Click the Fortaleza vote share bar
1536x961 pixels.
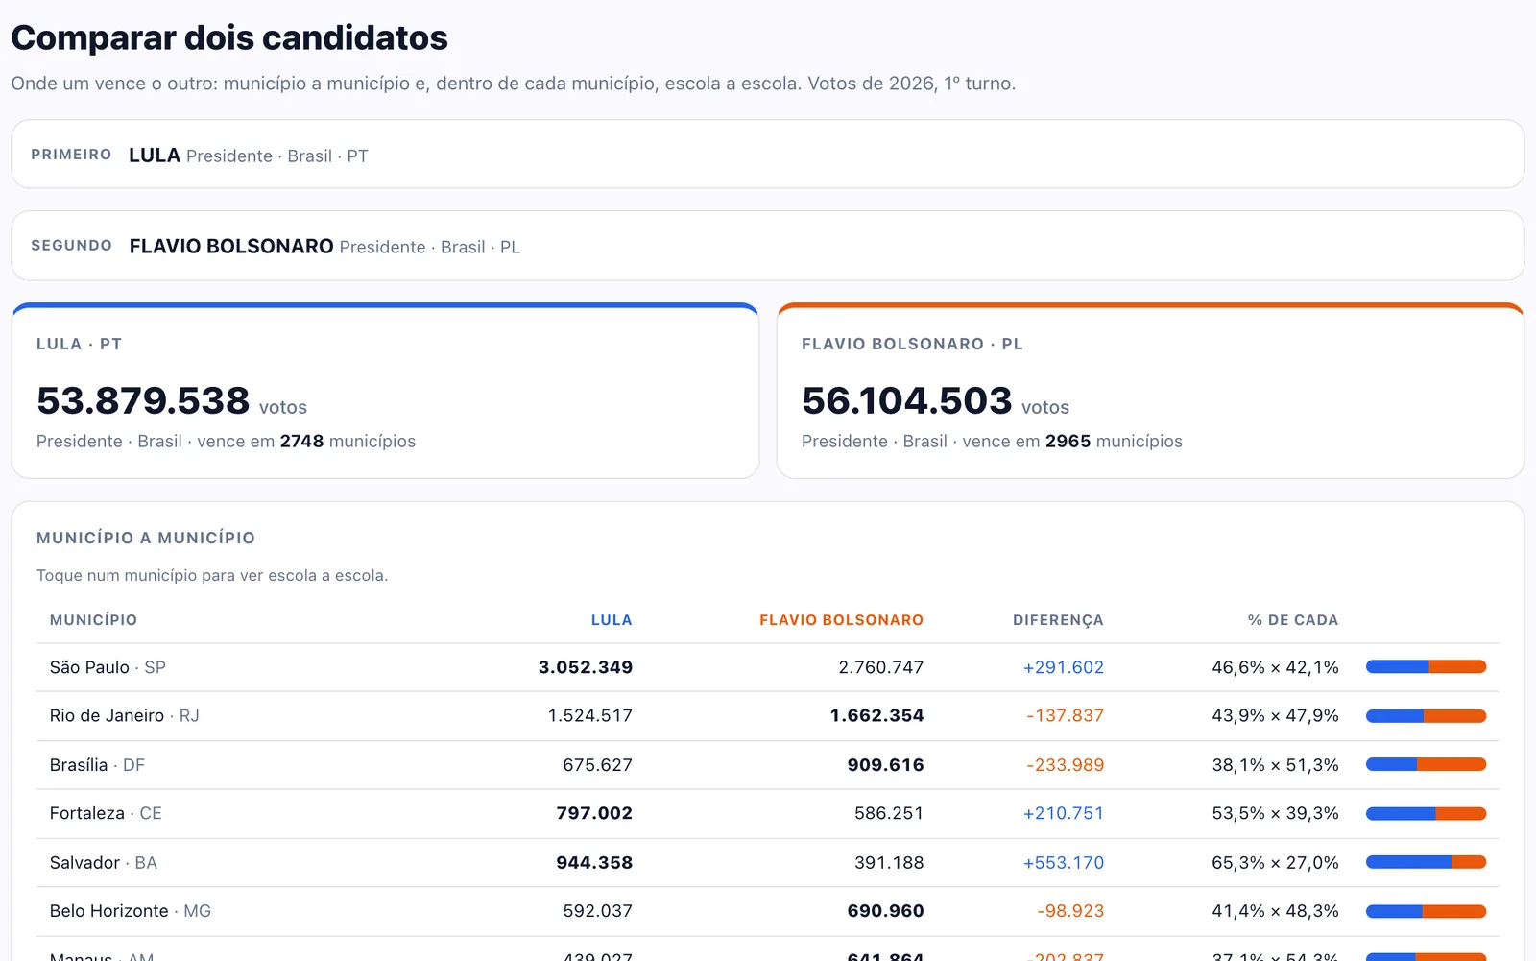[x=1426, y=814]
